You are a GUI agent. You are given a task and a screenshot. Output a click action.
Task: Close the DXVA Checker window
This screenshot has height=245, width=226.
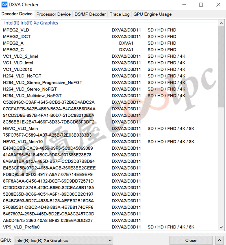(218, 5)
